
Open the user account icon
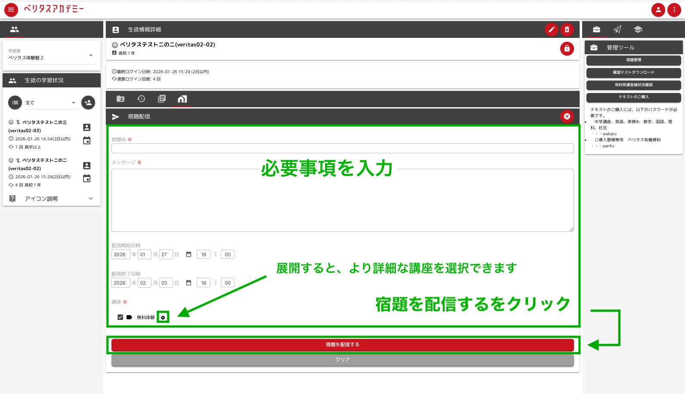658,9
